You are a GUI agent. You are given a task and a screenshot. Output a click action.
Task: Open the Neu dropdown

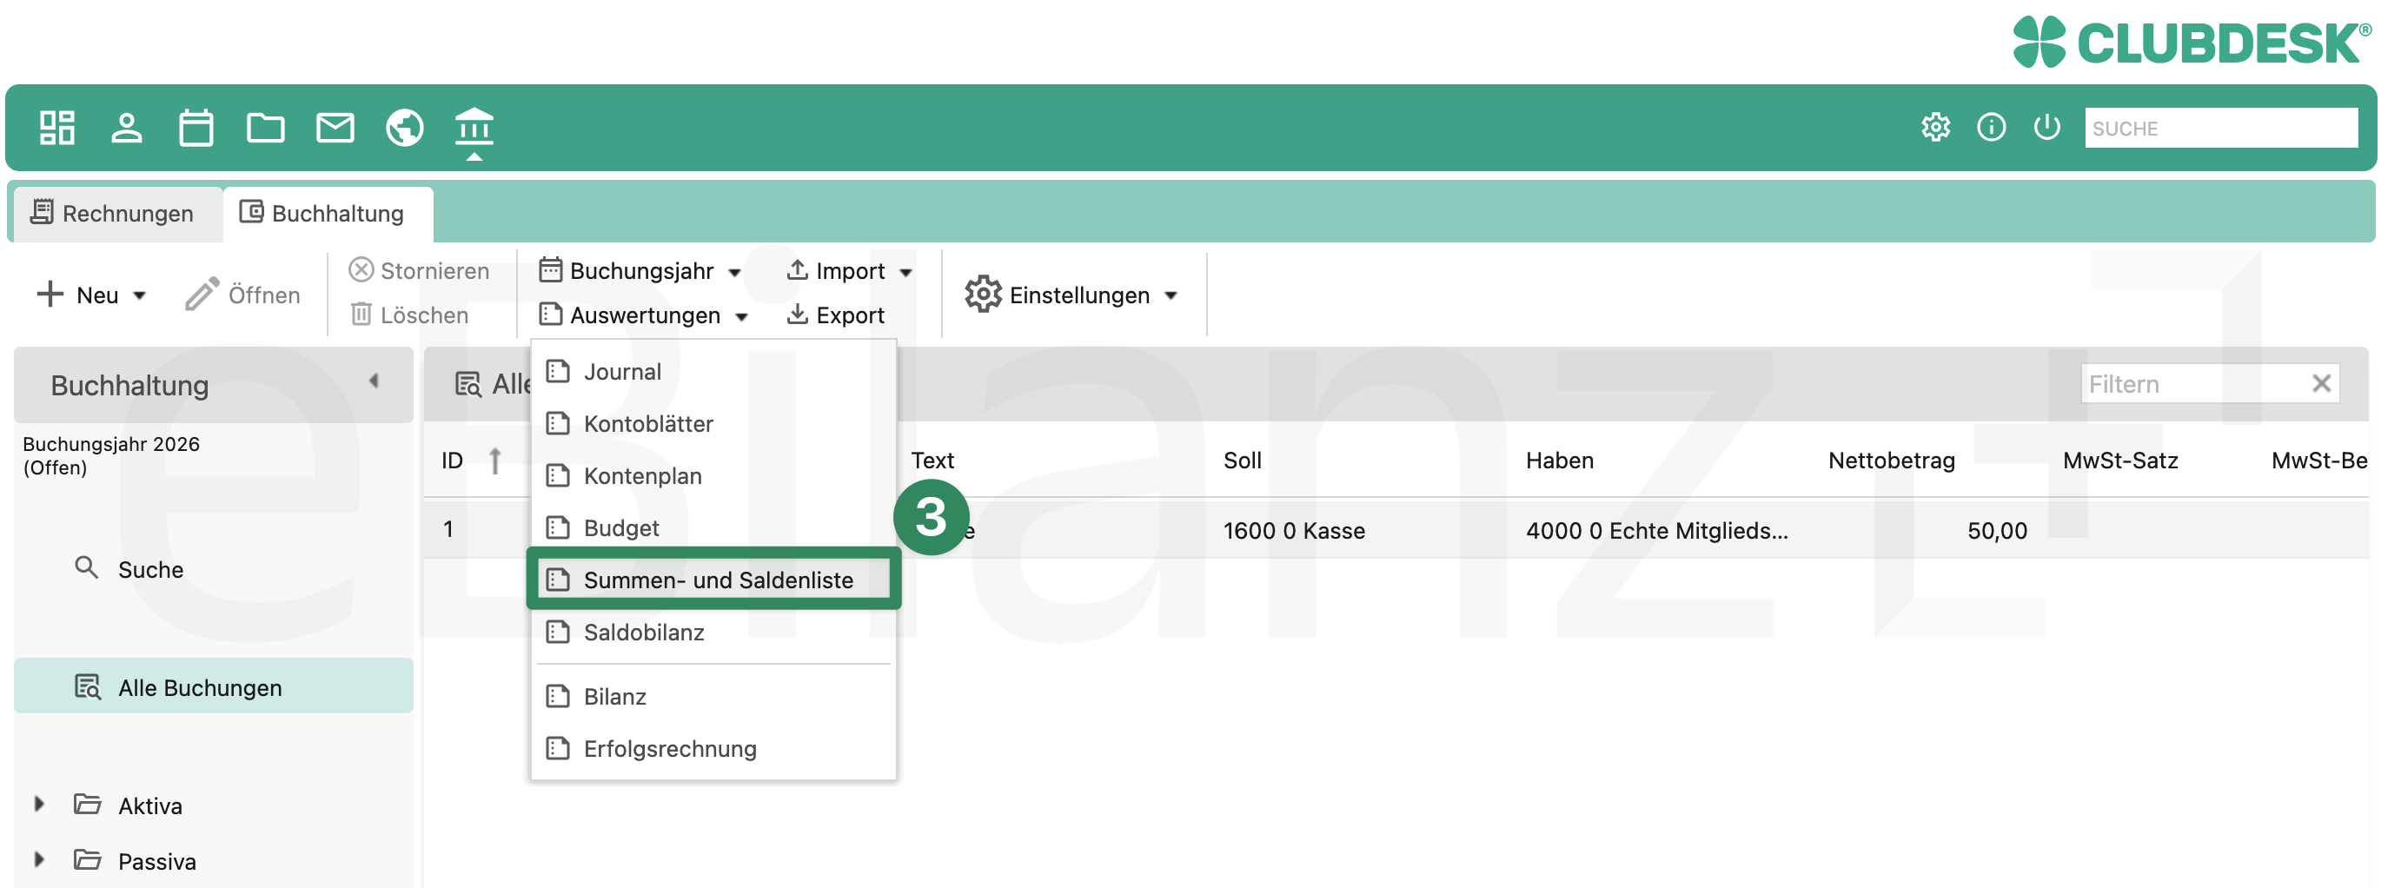click(x=90, y=295)
